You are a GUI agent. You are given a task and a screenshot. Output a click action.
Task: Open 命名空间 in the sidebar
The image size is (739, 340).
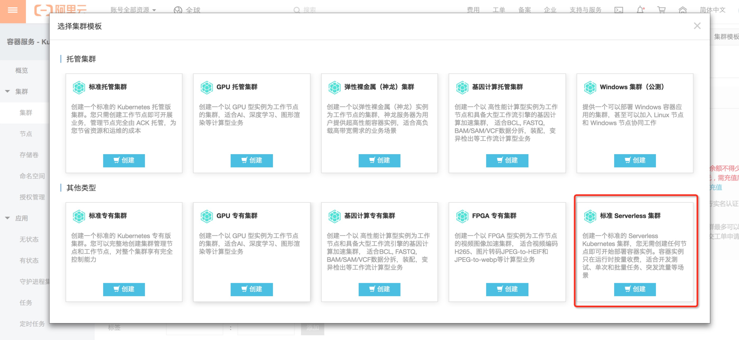click(32, 176)
